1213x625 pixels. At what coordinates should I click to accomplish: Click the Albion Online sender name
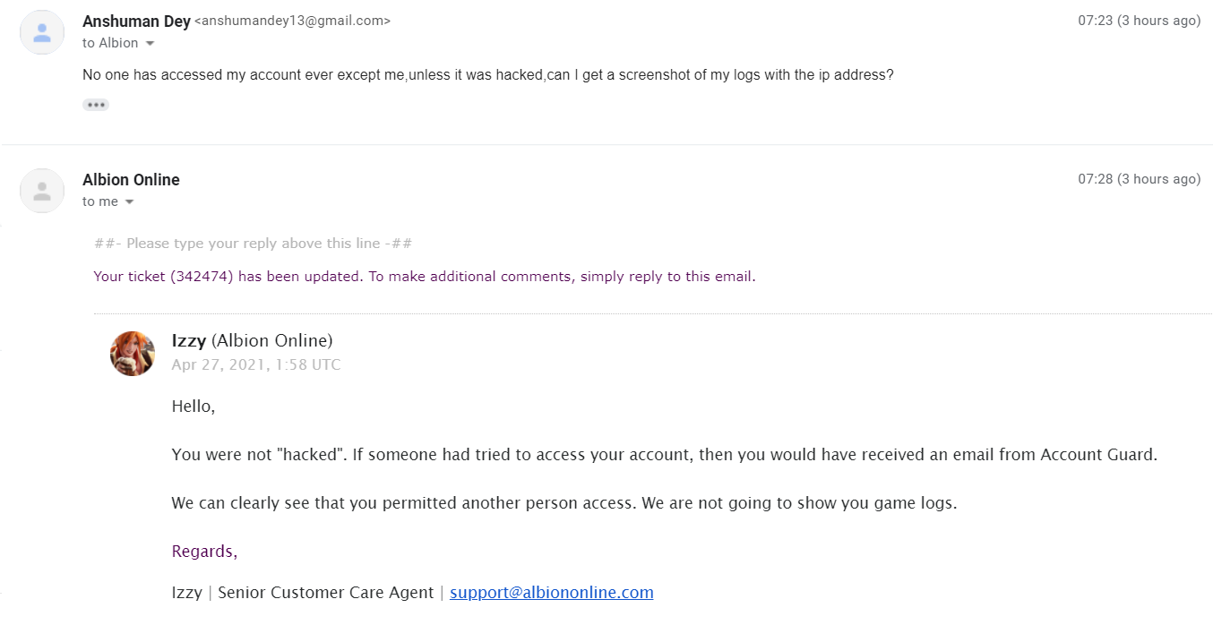tap(131, 180)
